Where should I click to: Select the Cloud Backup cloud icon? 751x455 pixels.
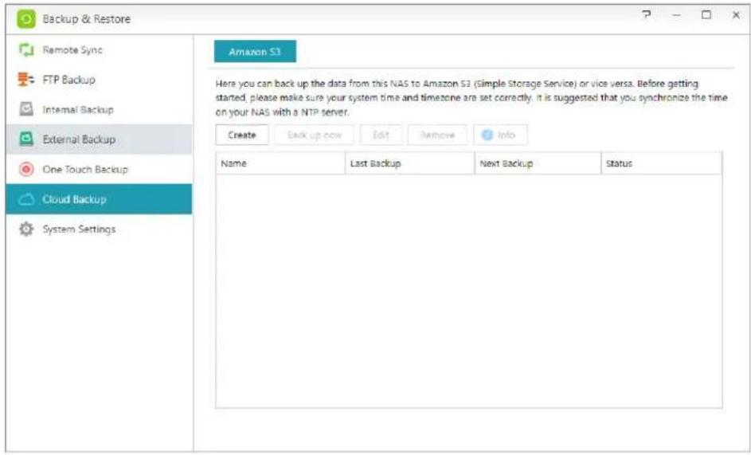(25, 199)
